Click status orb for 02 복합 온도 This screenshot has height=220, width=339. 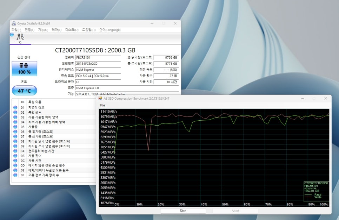[15, 112]
